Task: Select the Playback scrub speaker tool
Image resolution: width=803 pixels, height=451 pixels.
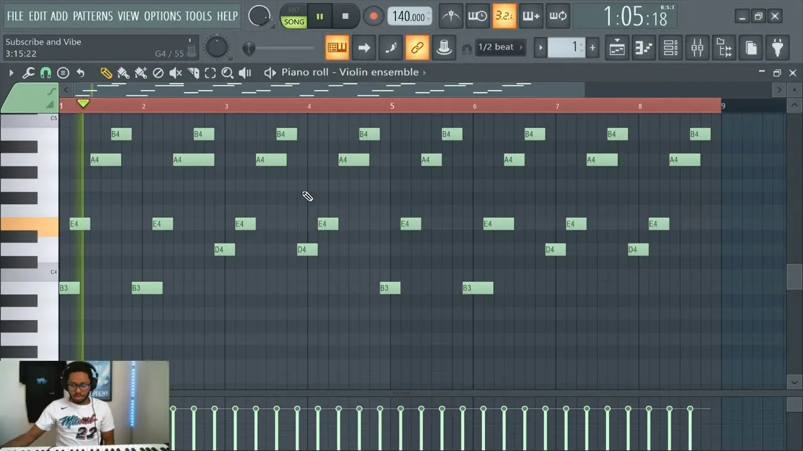Action: tap(245, 73)
